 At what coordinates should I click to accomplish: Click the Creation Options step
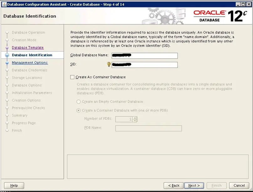pyautogui.click(x=26, y=100)
